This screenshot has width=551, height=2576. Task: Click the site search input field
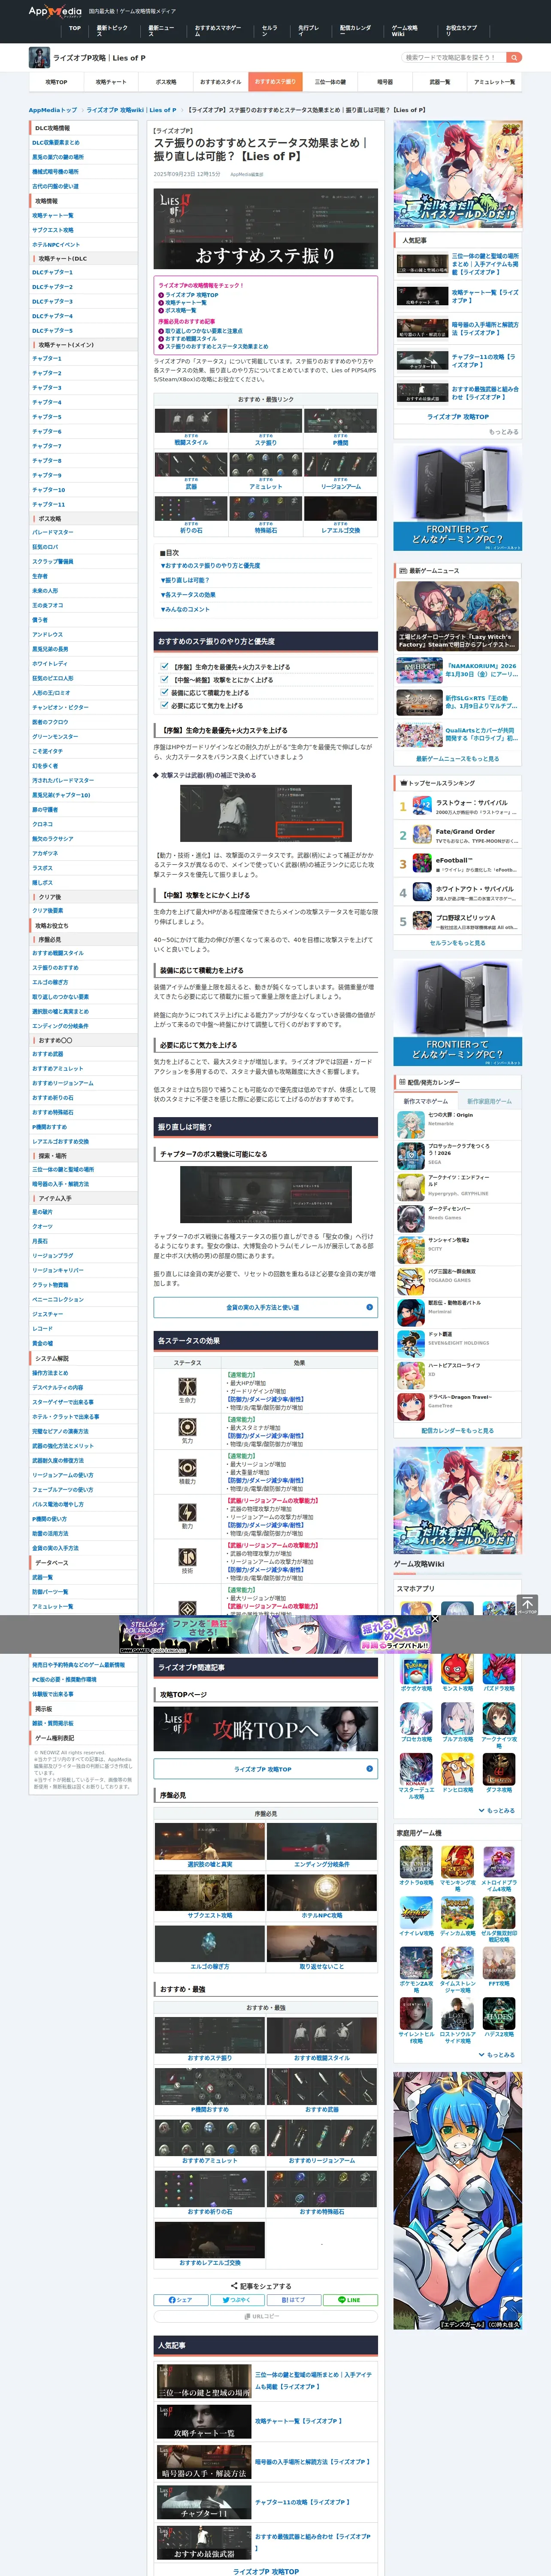click(453, 57)
